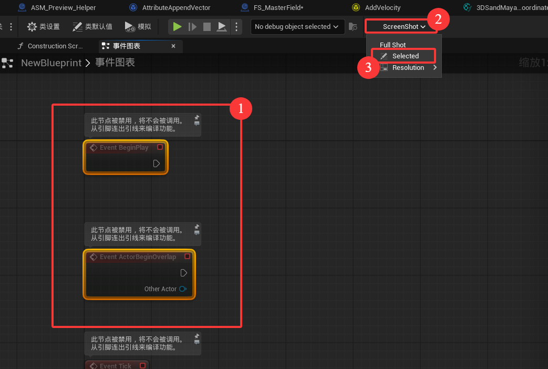Click NewBlueprint in the breadcrumb
Image resolution: width=548 pixels, height=369 pixels.
click(51, 63)
